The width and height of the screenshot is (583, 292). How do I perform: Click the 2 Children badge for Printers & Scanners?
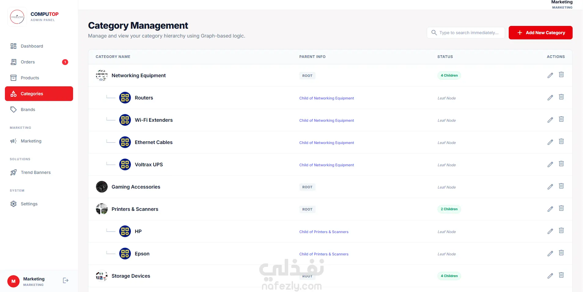[449, 209]
